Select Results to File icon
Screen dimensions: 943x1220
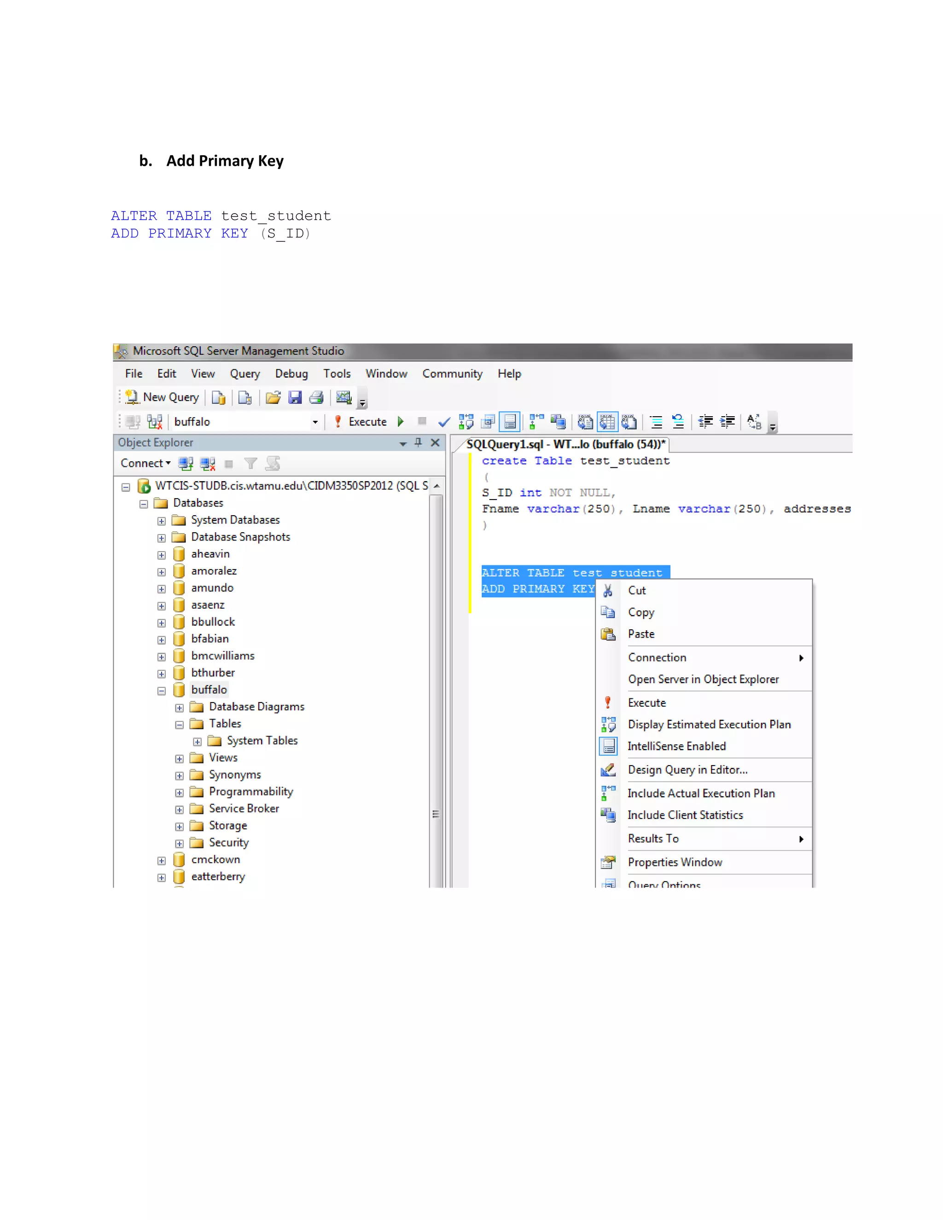[629, 422]
